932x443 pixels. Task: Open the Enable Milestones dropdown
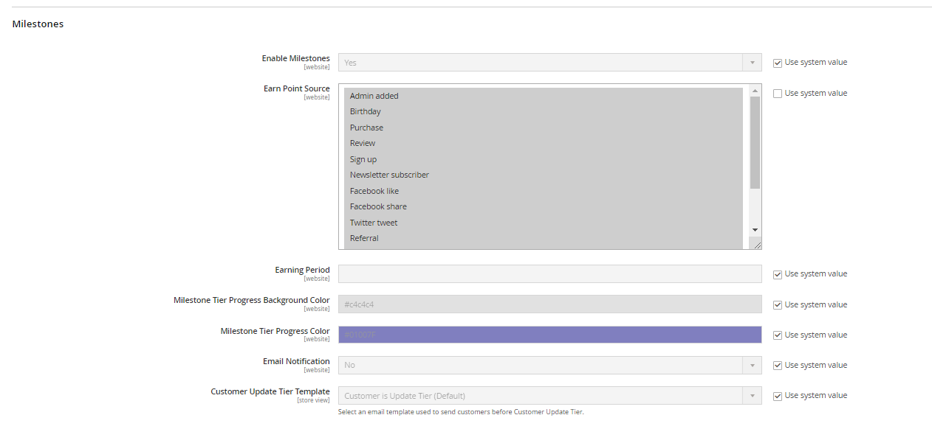[x=549, y=63]
